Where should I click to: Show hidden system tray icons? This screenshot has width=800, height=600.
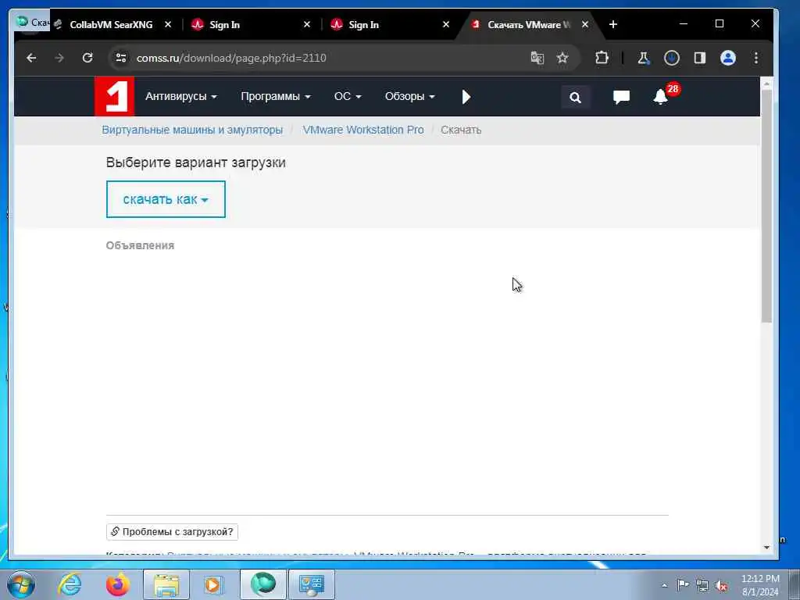click(x=664, y=585)
